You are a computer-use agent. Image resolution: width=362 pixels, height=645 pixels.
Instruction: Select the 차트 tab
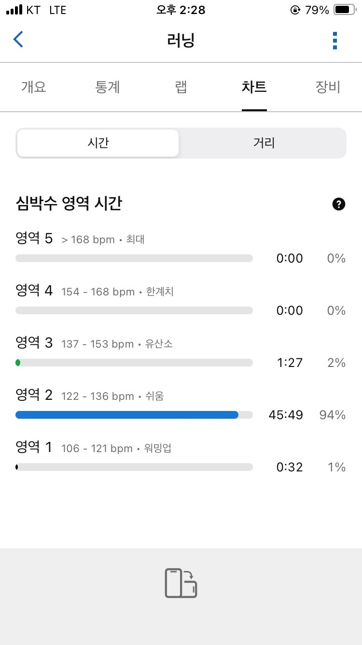coord(254,87)
